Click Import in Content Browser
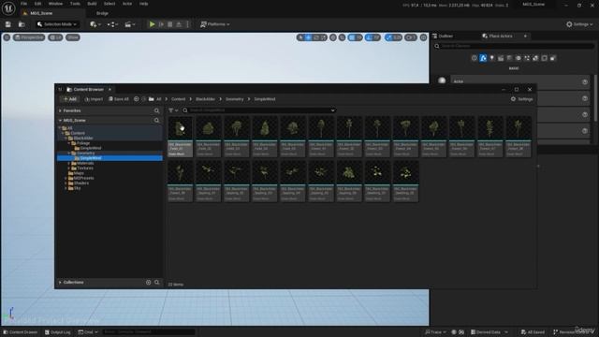Viewport: 599px width, 337px height. pos(94,99)
